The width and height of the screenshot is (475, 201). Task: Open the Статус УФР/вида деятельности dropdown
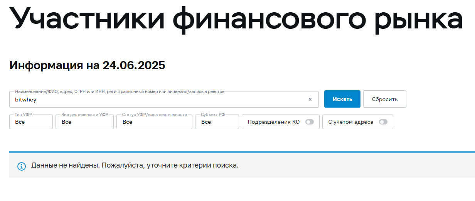pyautogui.click(x=154, y=122)
